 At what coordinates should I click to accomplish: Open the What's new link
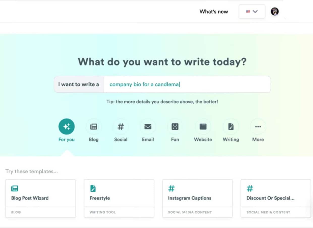(214, 12)
